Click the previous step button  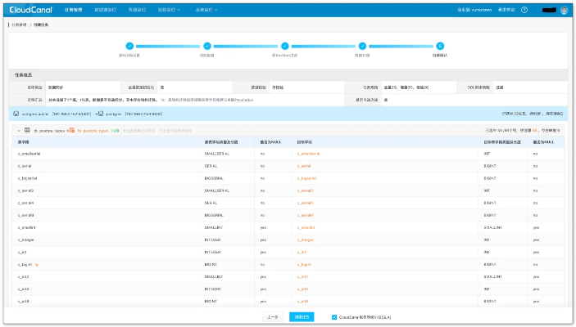click(x=273, y=316)
